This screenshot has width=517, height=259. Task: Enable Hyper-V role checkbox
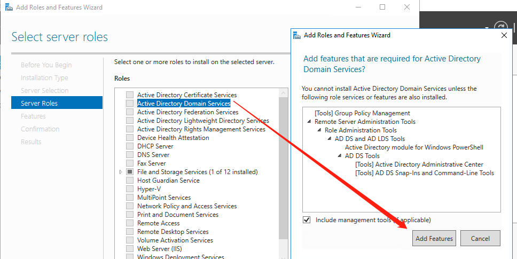[x=130, y=189]
